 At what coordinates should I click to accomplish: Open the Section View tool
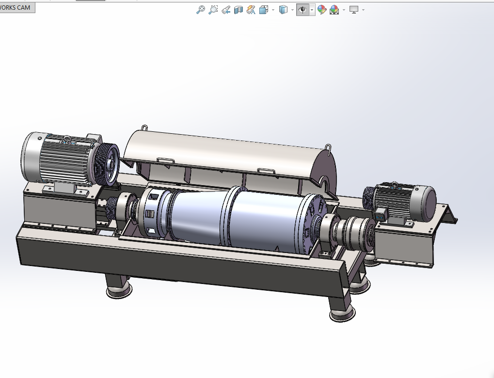pyautogui.click(x=238, y=9)
